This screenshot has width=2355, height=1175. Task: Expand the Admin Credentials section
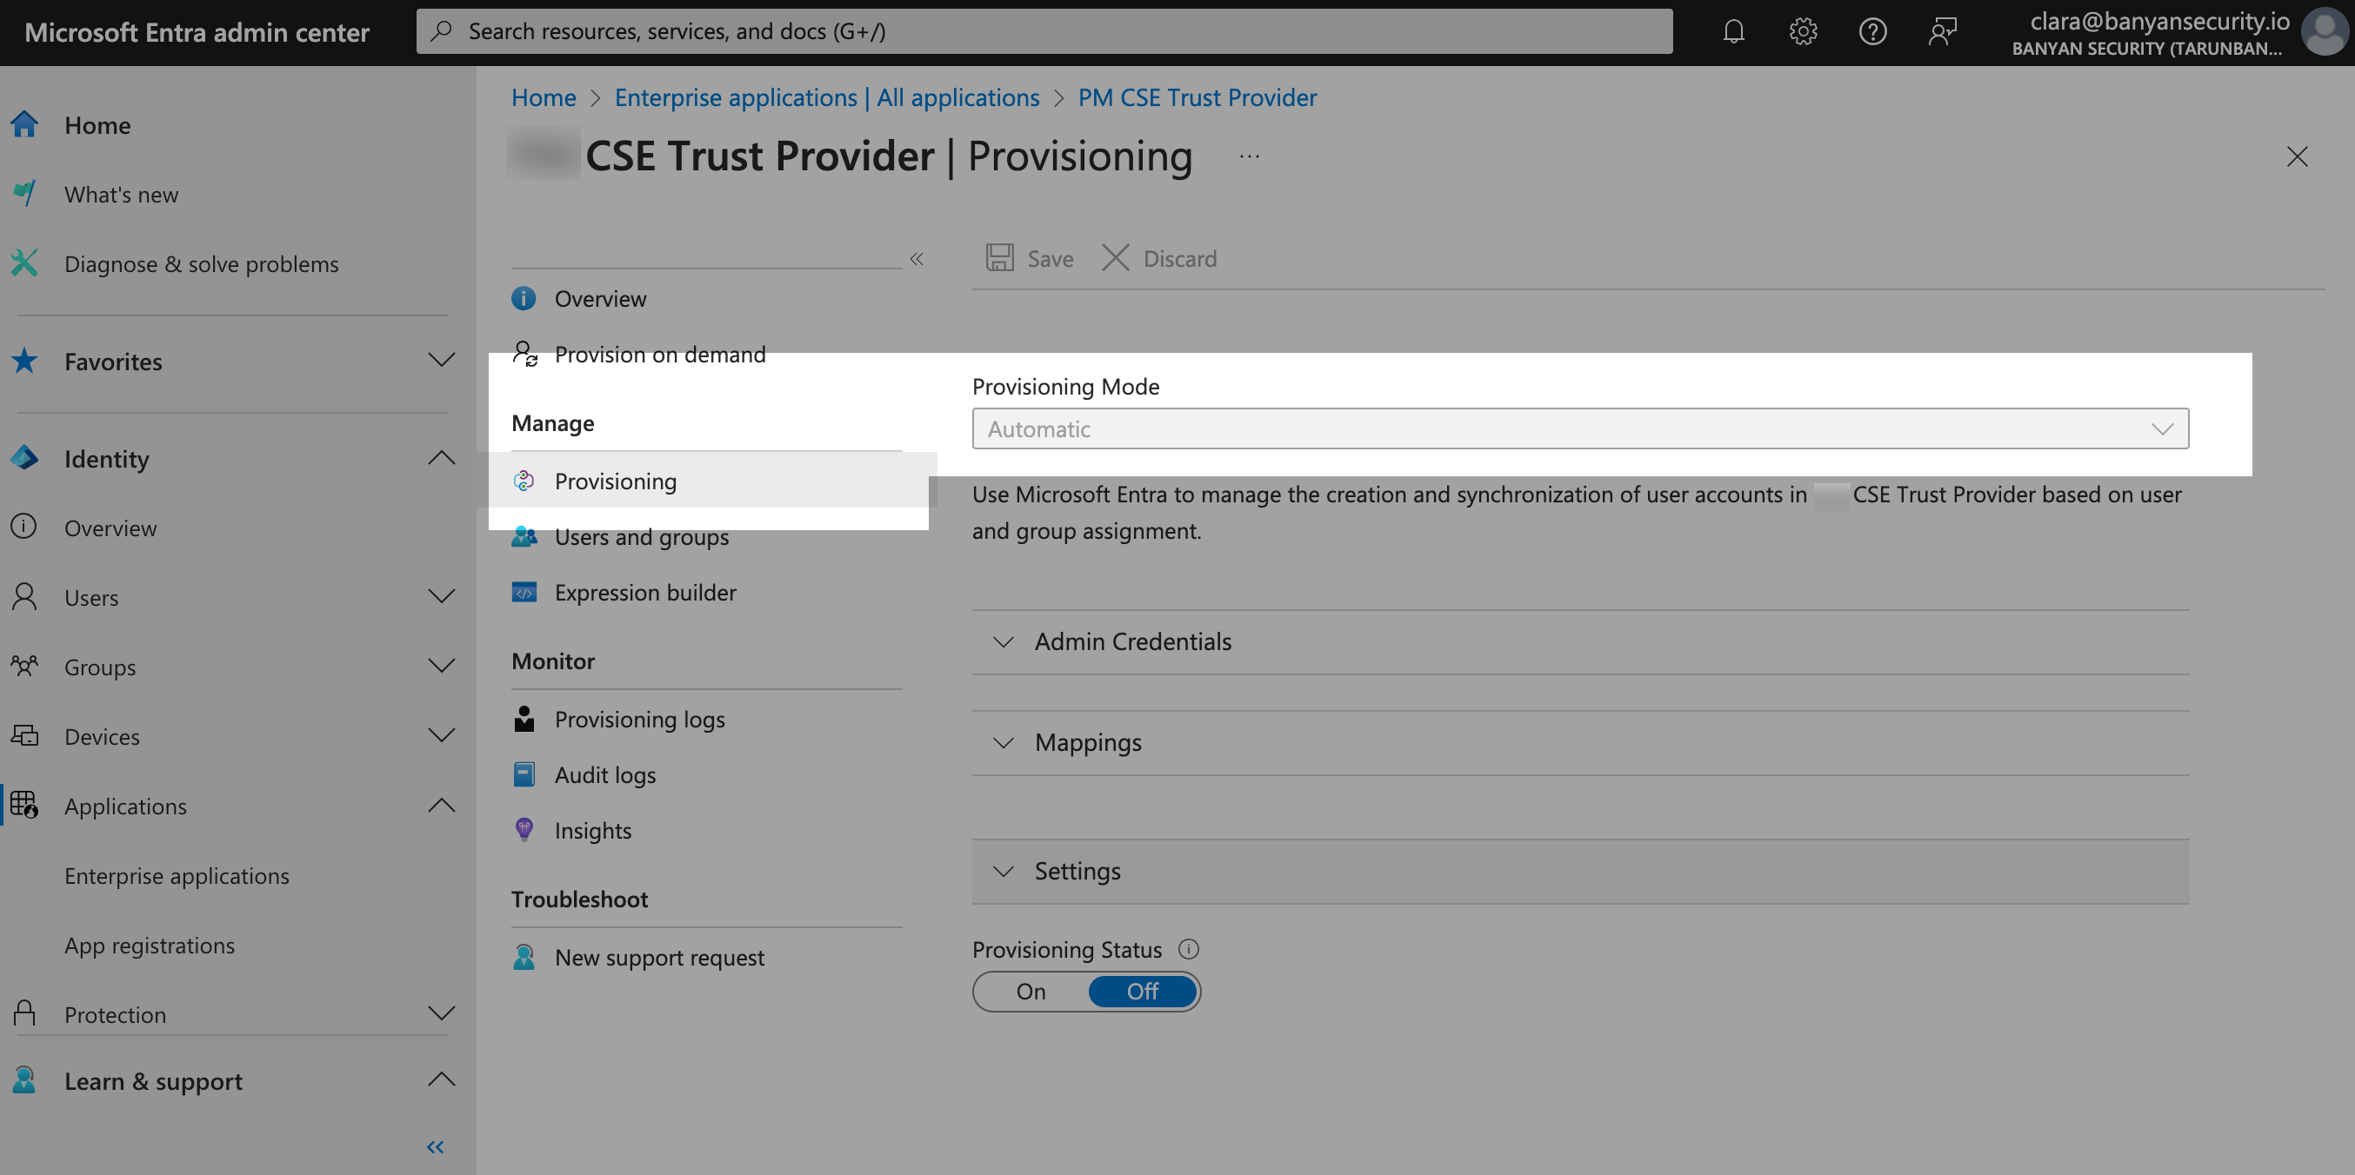coord(1131,641)
